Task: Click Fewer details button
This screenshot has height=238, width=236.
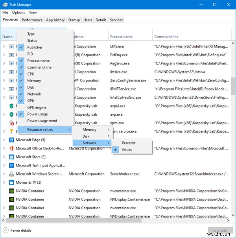Action: tap(17, 230)
